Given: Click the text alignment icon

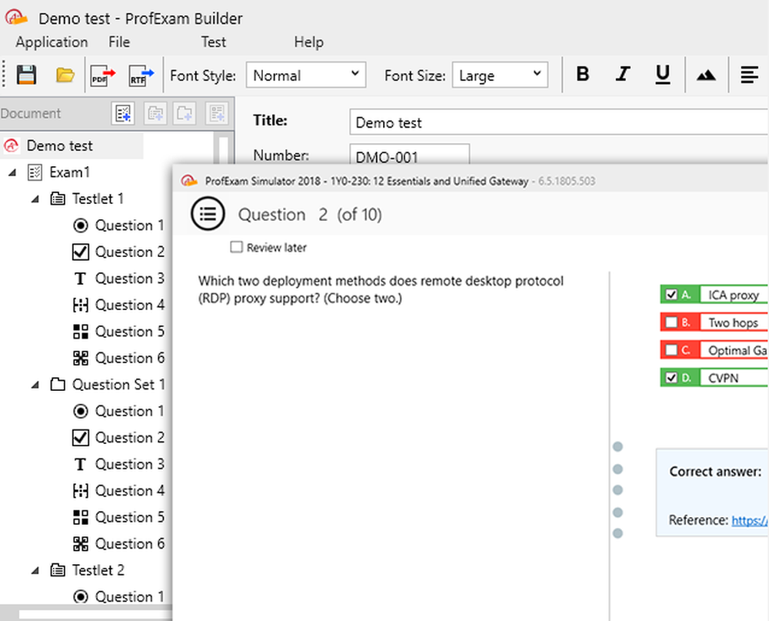Looking at the screenshot, I should (x=749, y=75).
